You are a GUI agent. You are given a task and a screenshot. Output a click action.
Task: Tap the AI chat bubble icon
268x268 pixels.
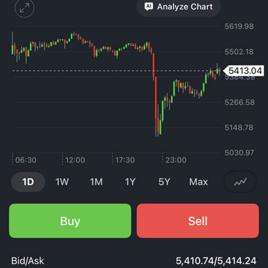point(149,7)
